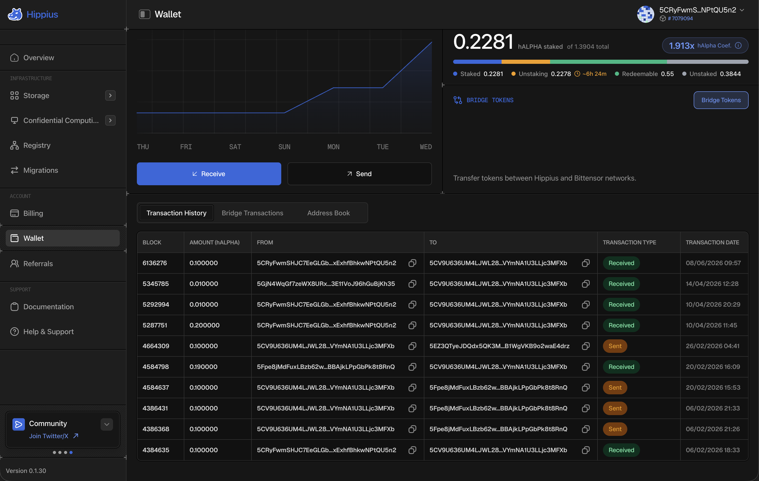Copy TO address in block 4584798 row
The height and width of the screenshot is (481, 759).
[x=585, y=367]
